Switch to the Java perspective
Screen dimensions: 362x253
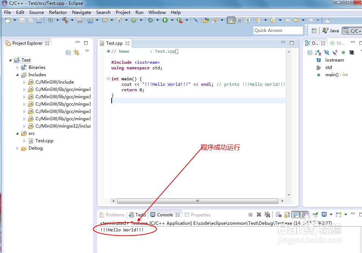pyautogui.click(x=331, y=30)
